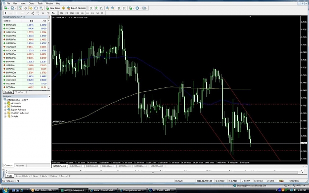
Task: Select the arrow cursor tool
Action: (5, 13)
